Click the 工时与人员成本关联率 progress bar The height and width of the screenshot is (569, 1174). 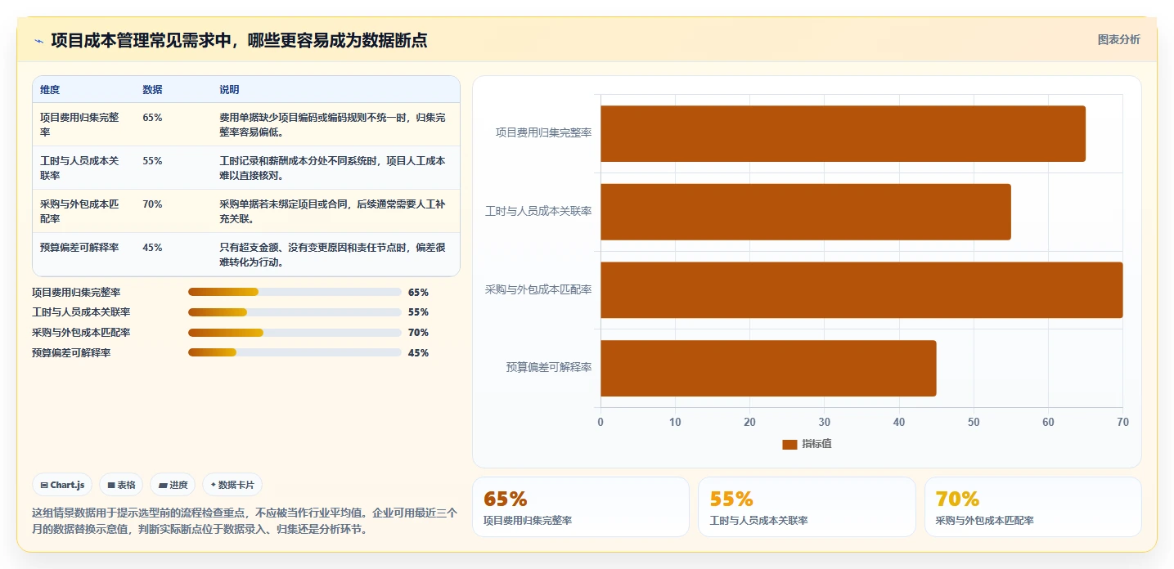[295, 312]
